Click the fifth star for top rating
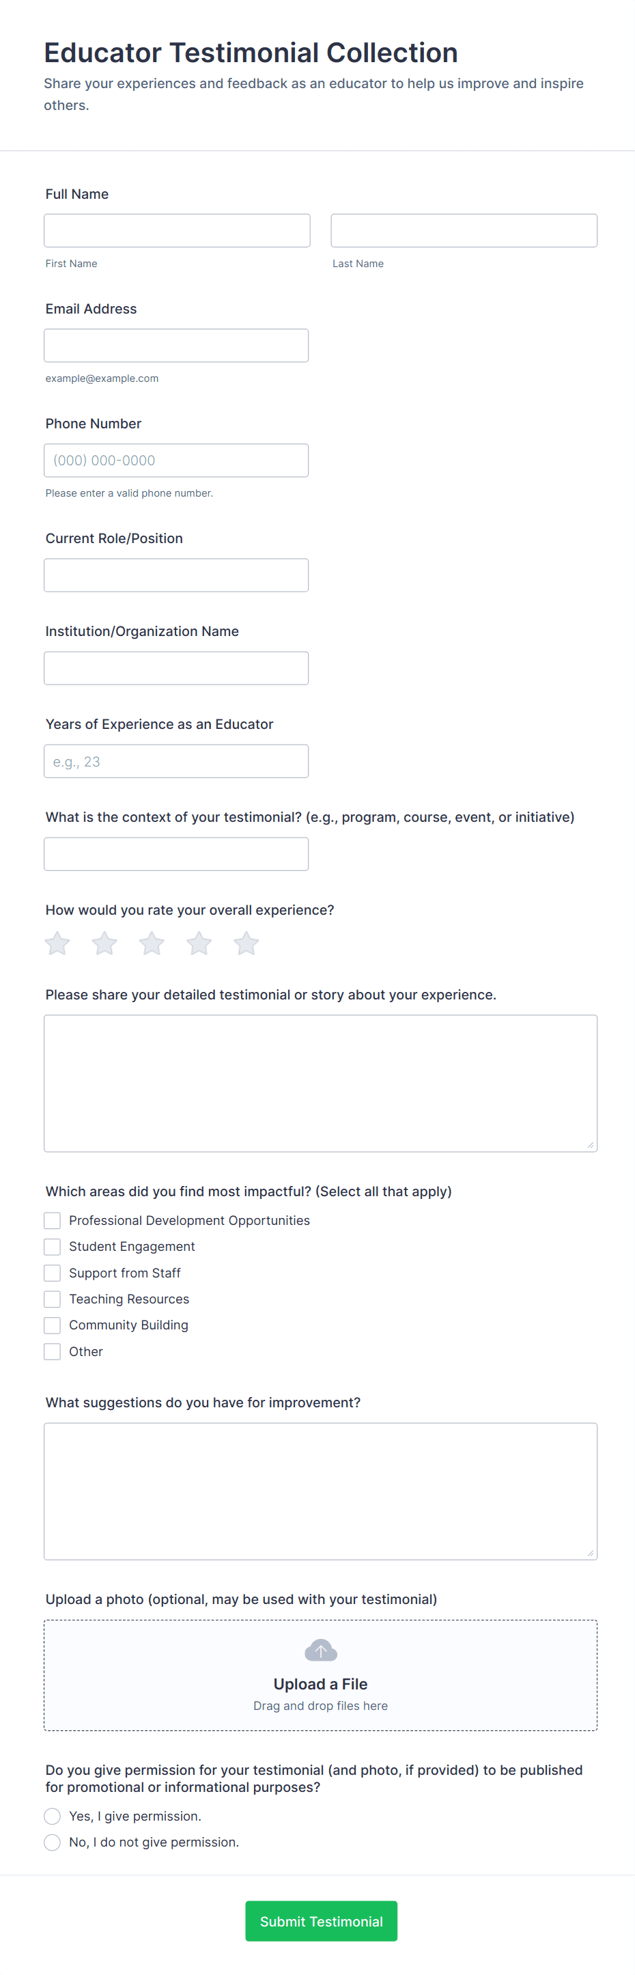635x1975 pixels. point(246,943)
